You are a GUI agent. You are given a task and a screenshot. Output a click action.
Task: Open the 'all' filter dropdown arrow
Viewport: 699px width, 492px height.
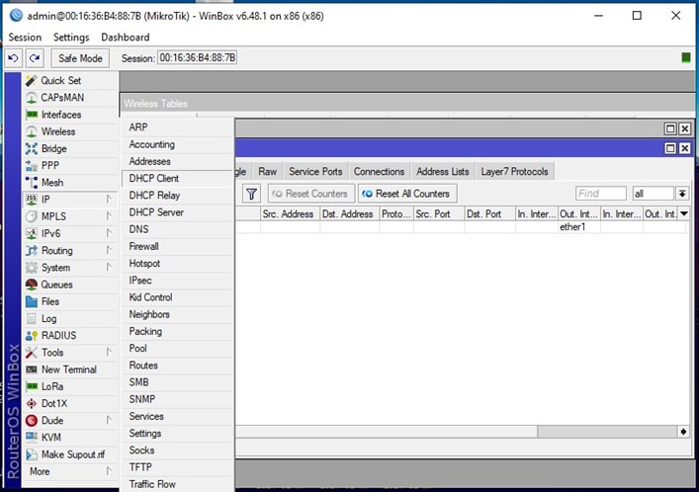point(682,194)
